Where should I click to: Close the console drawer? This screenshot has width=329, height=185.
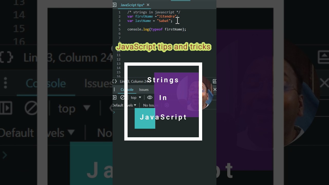[215, 89]
